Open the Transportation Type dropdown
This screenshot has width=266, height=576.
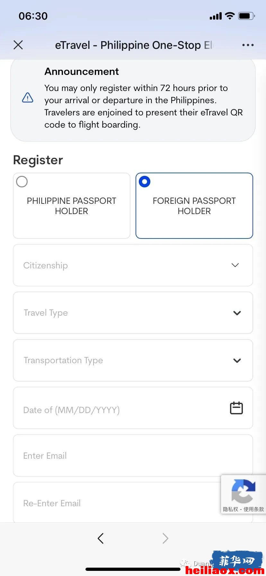coord(133,360)
